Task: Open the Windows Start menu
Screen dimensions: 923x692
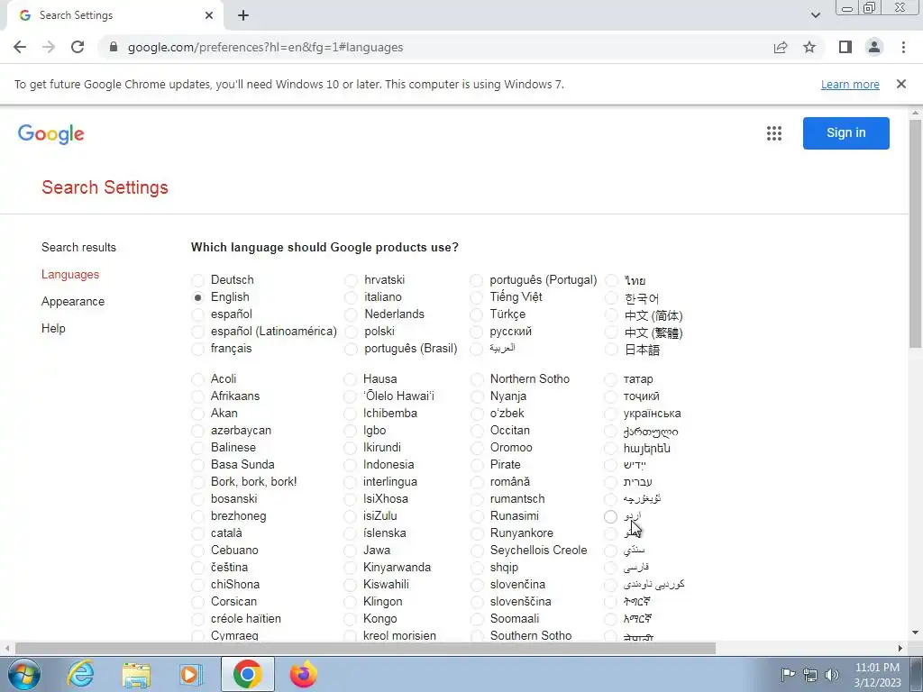Action: (x=24, y=674)
